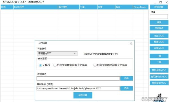Viewport: 169px width, 102px height.
Task: Click the 保存设置 save button
Action: tap(83, 95)
